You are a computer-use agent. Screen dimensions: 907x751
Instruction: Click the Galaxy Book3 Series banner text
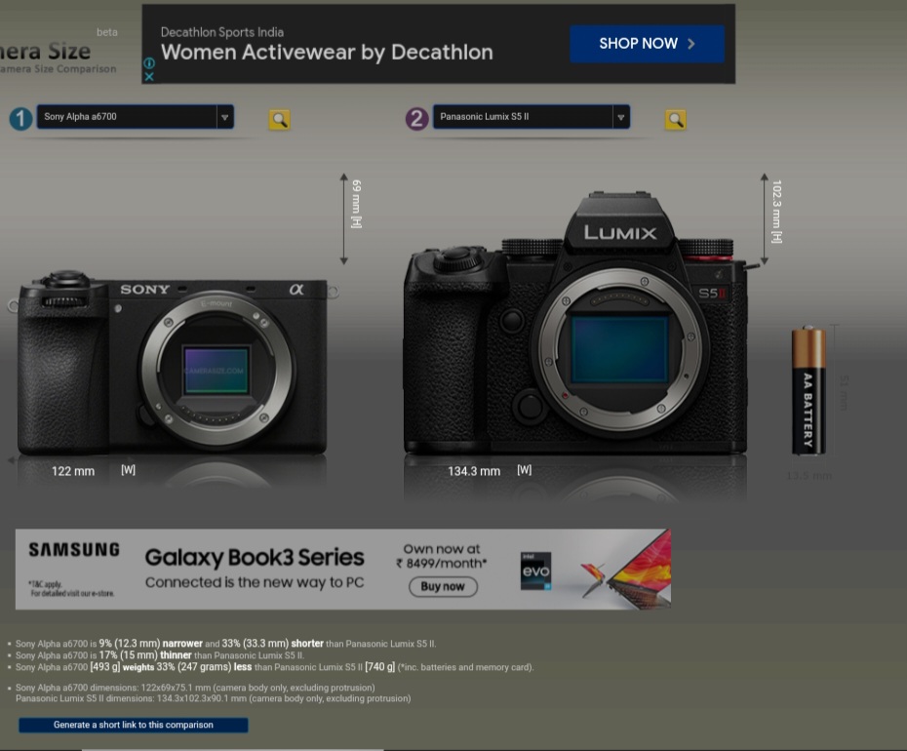pos(255,558)
